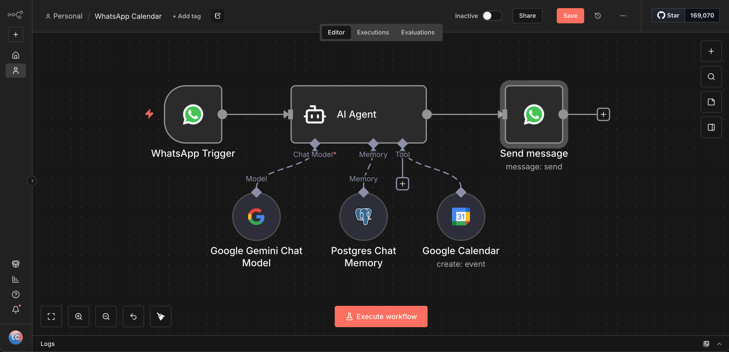Open the Postgres Chat Memory node
This screenshot has height=352, width=729.
(x=363, y=217)
